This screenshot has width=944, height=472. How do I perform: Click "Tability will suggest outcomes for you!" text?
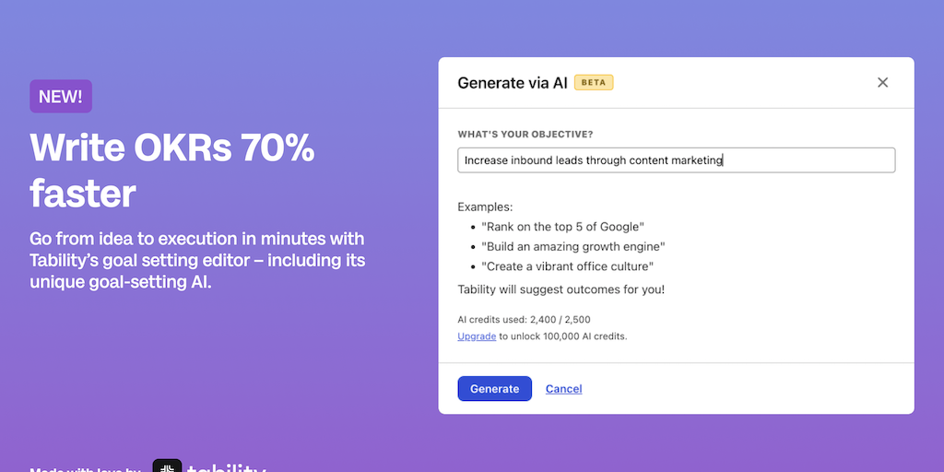[560, 289]
